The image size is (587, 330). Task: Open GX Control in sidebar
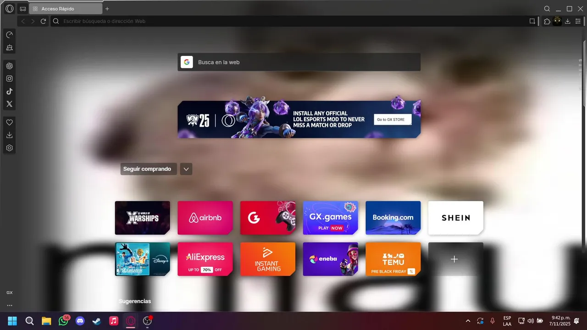click(9, 34)
